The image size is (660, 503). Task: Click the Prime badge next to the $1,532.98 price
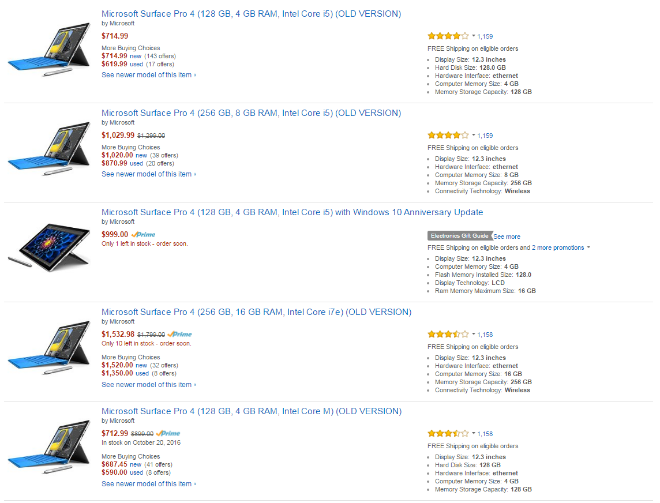(x=180, y=334)
